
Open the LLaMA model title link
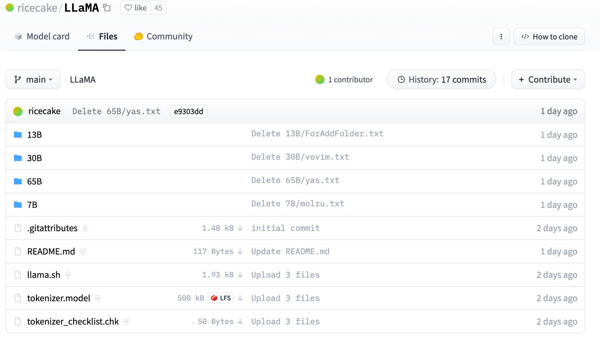tap(81, 8)
